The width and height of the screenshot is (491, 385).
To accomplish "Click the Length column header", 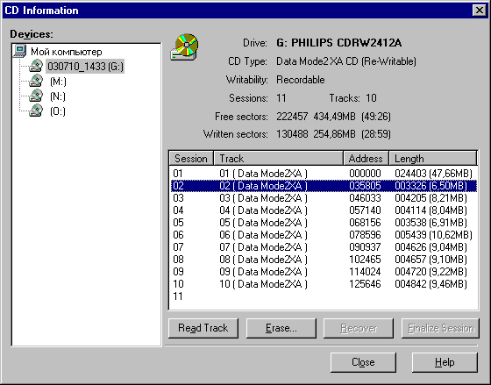I will pos(433,158).
